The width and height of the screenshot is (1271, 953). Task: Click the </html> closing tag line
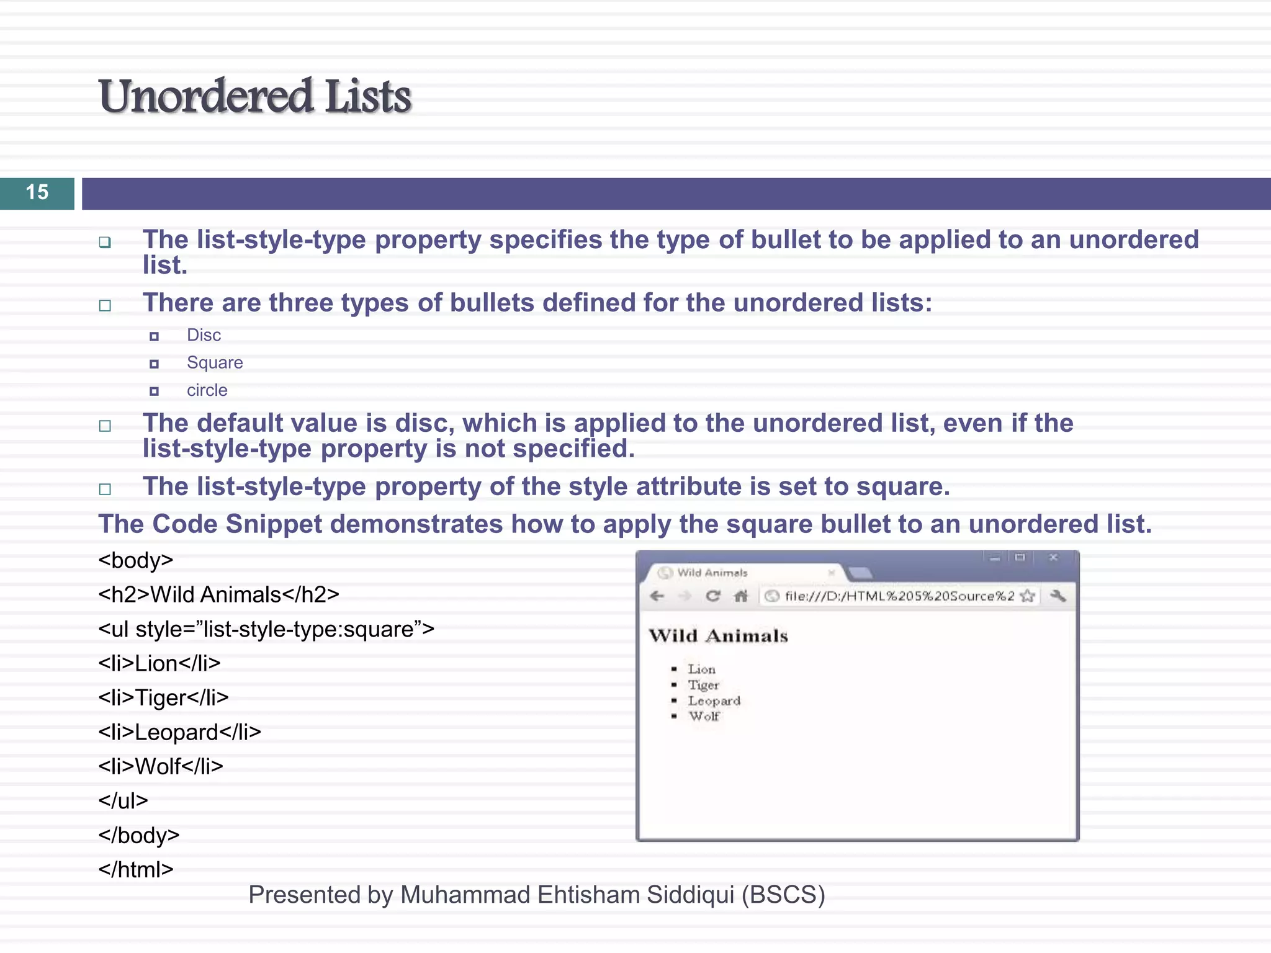pos(136,869)
